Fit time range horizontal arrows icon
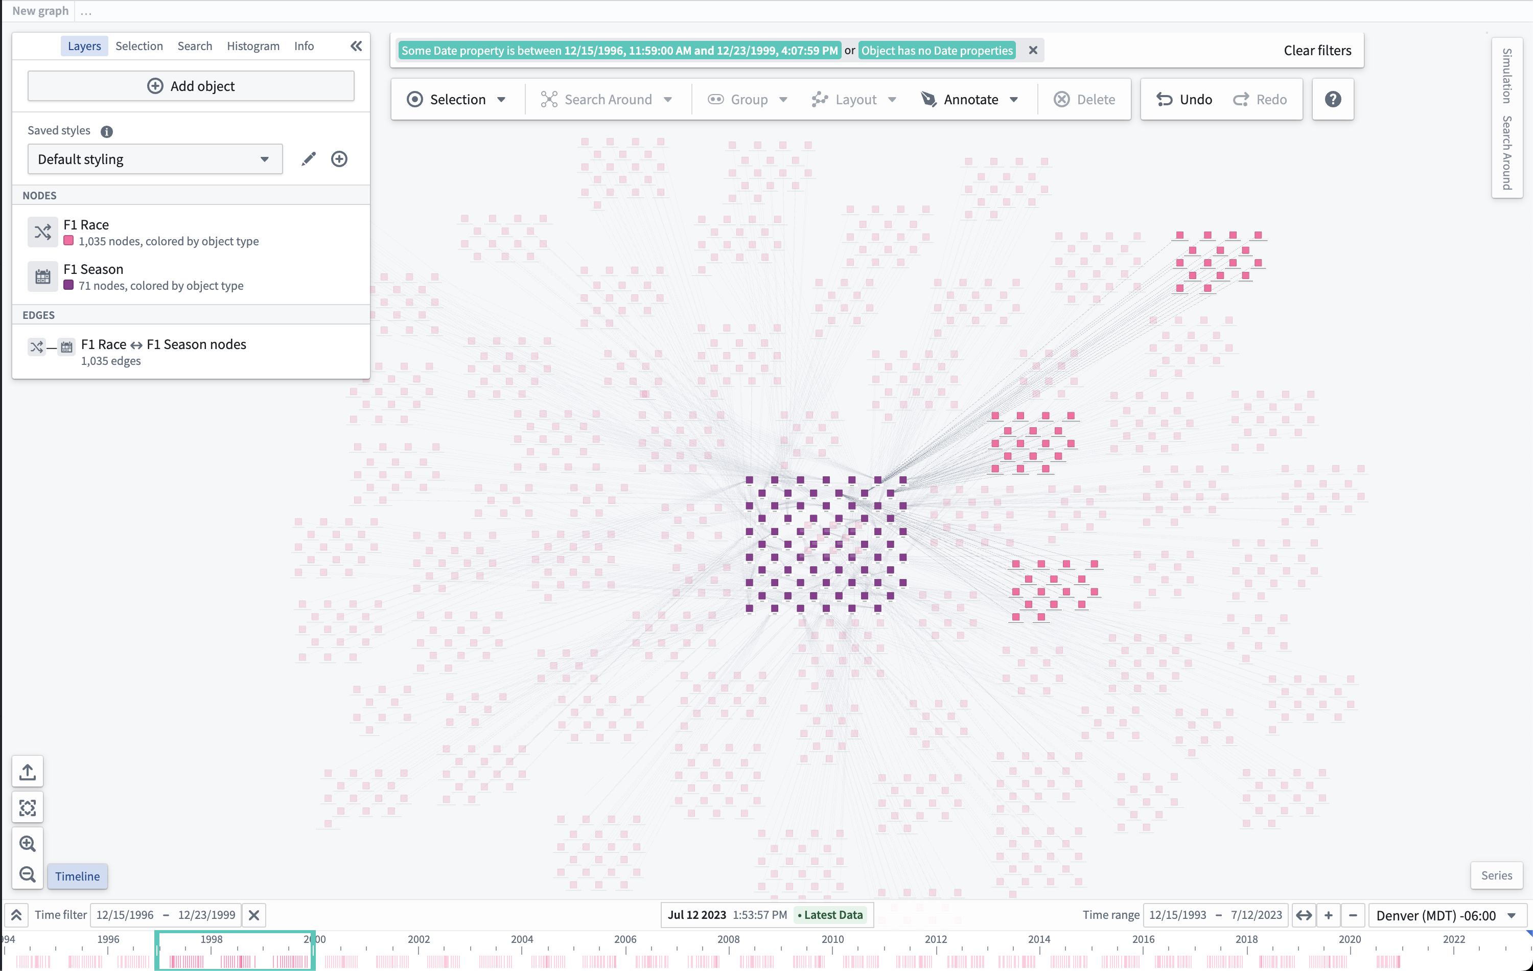This screenshot has height=971, width=1533. point(1303,915)
